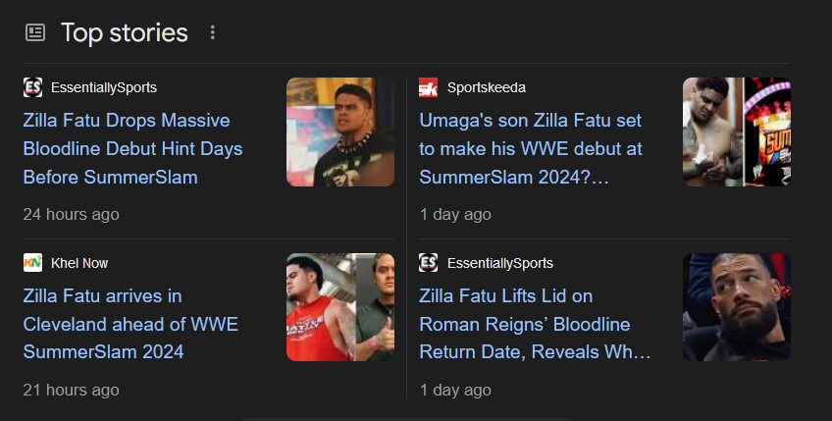Click the 'Top stories' heading
This screenshot has height=421, width=832.
pos(124,32)
